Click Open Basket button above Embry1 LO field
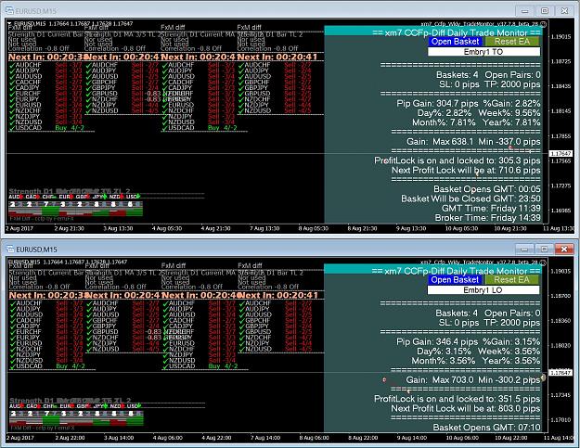This screenshot has width=580, height=448. pos(456,280)
